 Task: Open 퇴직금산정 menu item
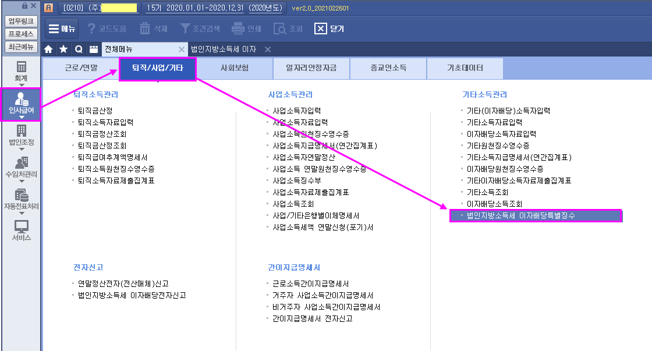95,111
